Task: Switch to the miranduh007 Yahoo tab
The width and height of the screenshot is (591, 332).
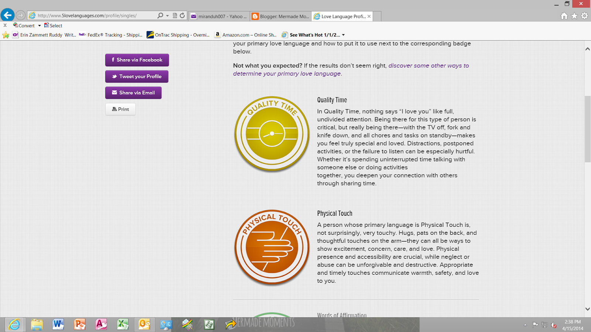Action: (x=219, y=16)
